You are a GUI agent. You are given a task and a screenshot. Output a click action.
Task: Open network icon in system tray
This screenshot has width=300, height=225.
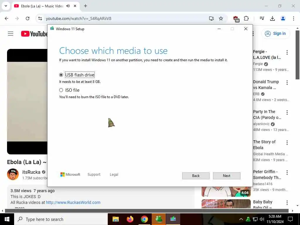pyautogui.click(x=255, y=219)
